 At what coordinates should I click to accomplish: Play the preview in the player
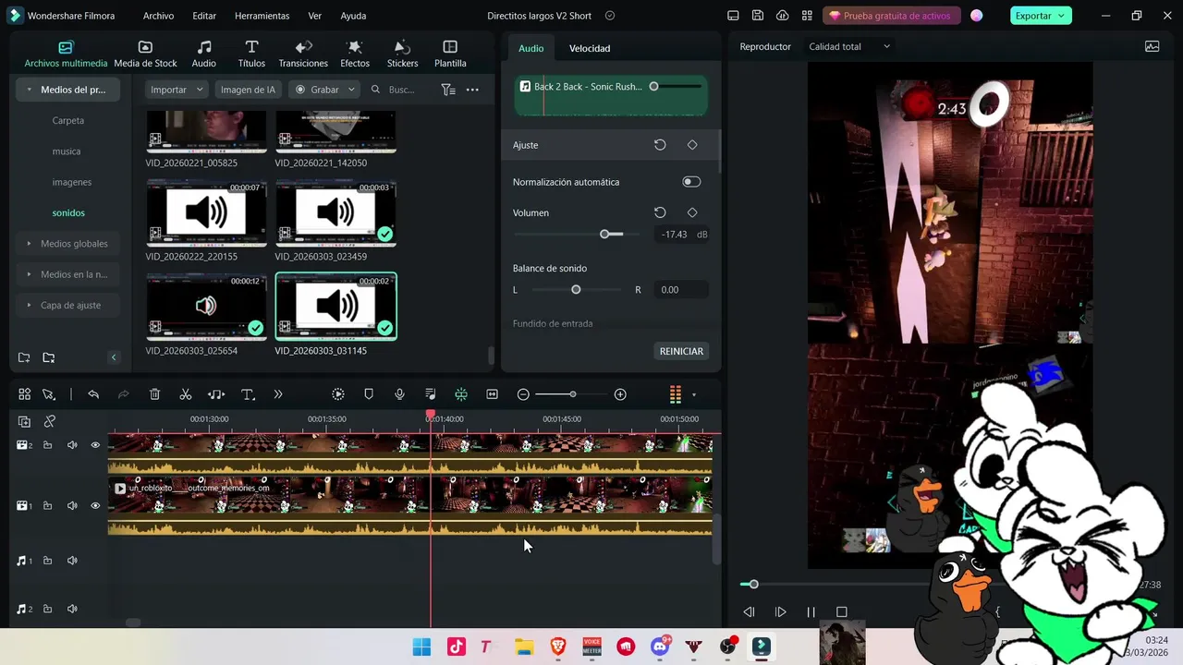(x=780, y=611)
